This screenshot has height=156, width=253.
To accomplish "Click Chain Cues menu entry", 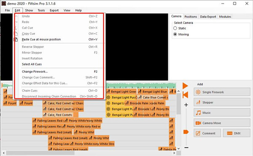I will pos(59,90).
